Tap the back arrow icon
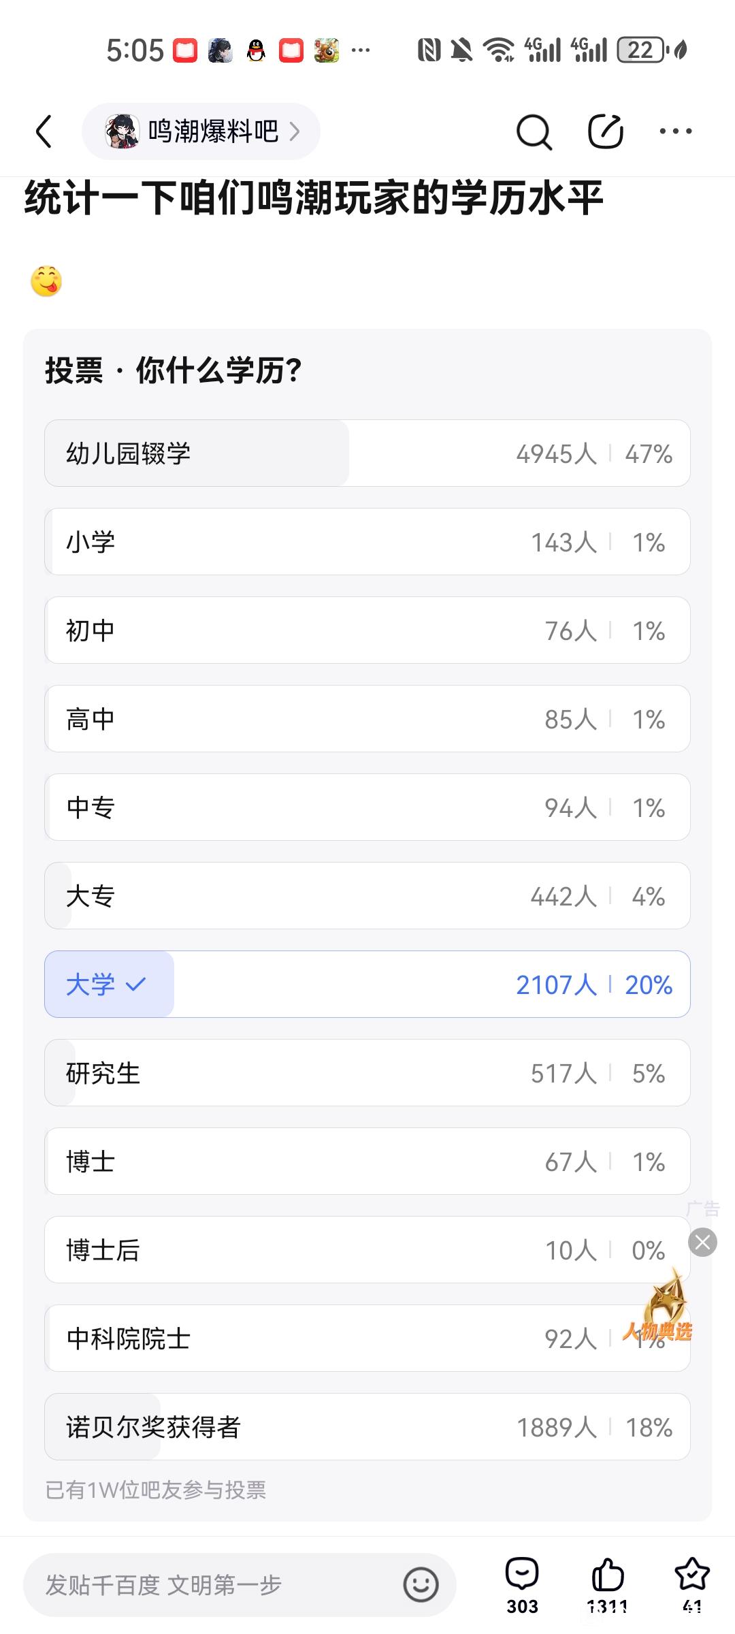The width and height of the screenshot is (735, 1634). coord(44,131)
